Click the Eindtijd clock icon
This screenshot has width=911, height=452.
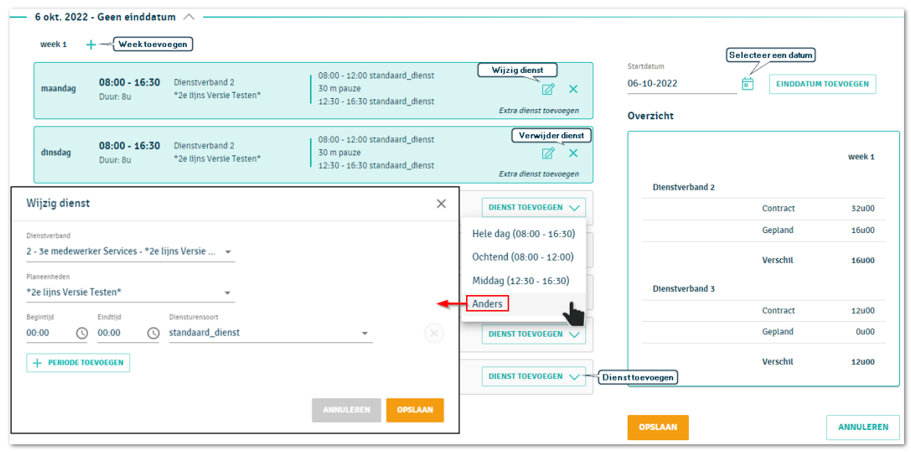tap(153, 333)
